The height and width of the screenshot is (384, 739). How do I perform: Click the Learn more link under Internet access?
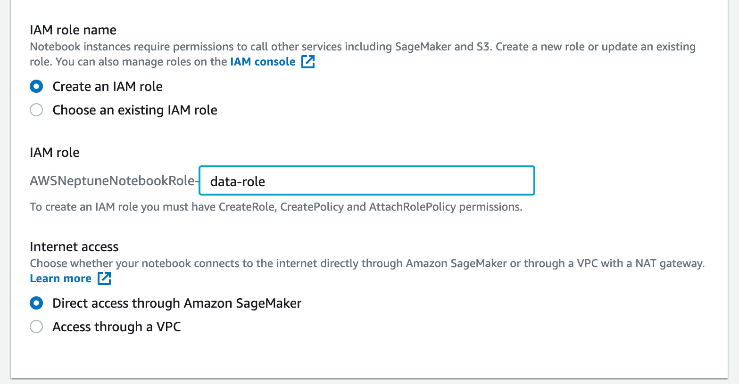(60, 278)
